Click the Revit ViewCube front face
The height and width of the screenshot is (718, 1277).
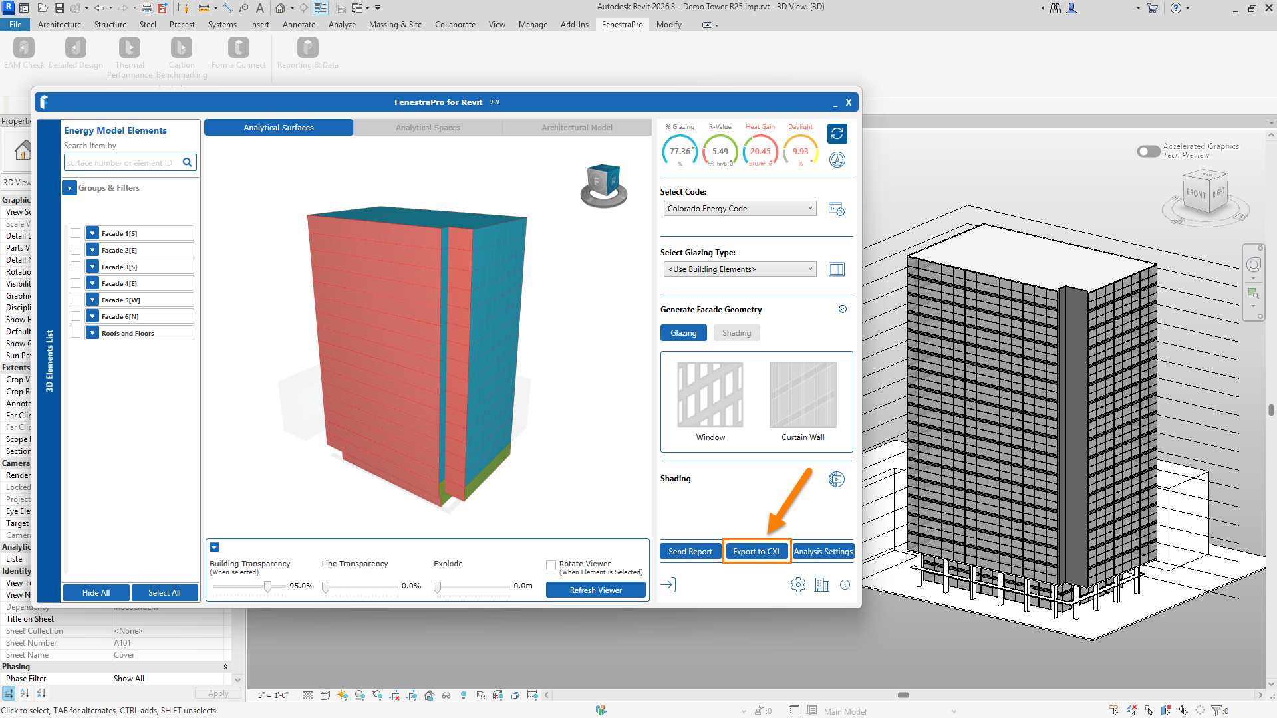click(x=1196, y=193)
